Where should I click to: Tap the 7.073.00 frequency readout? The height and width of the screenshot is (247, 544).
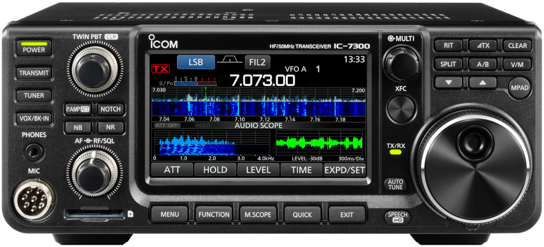point(263,80)
